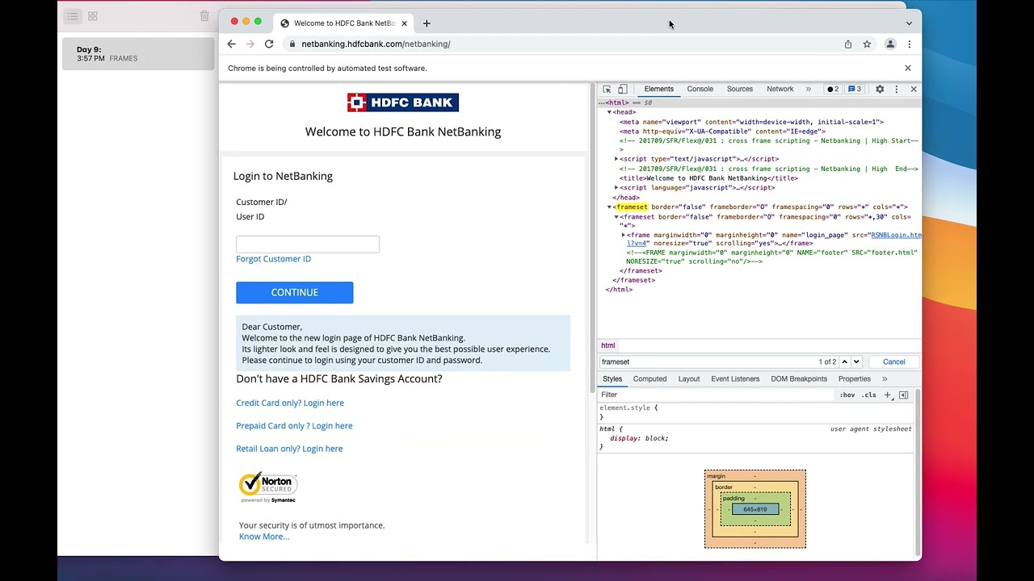This screenshot has width=1034, height=581.
Task: Expand the login_page frame node
Action: coord(623,235)
